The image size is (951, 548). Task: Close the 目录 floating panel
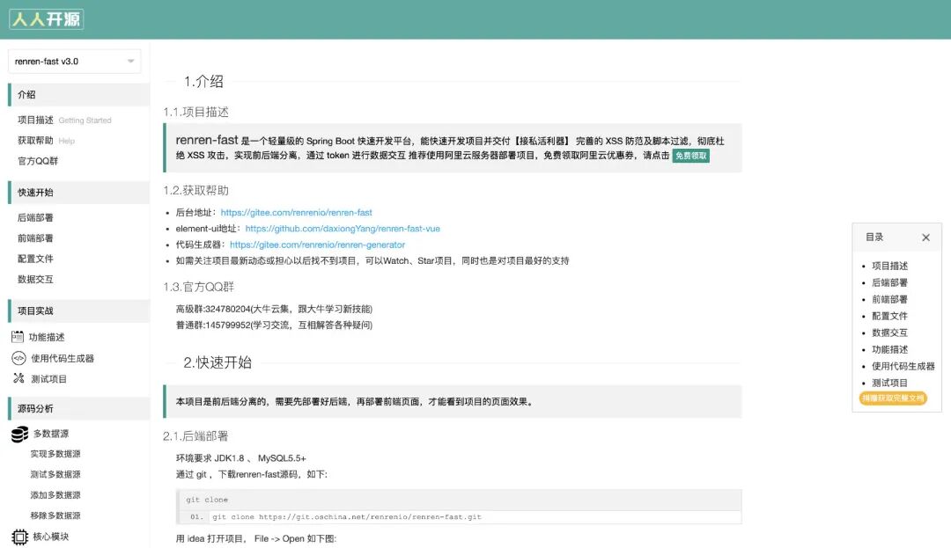(x=925, y=237)
